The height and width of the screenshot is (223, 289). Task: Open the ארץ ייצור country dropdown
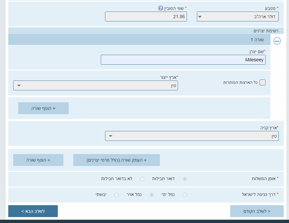(x=95, y=85)
